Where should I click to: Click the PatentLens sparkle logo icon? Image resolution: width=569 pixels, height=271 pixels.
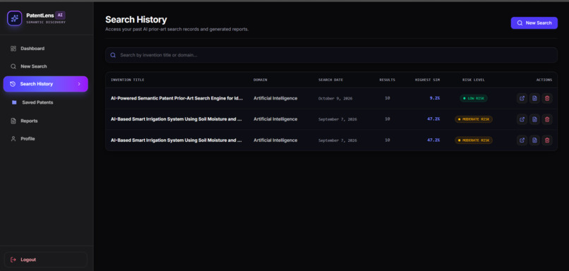(15, 18)
